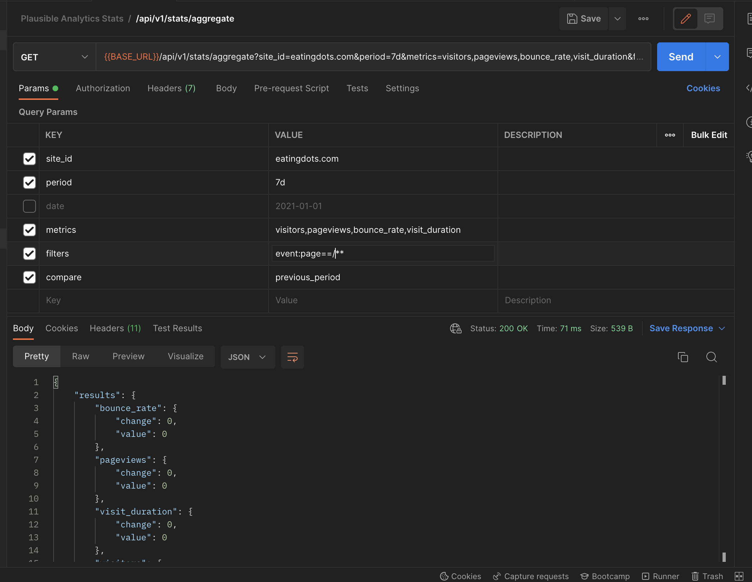752x582 pixels.
Task: Toggle line wrapping in the response viewer
Action: click(x=292, y=357)
